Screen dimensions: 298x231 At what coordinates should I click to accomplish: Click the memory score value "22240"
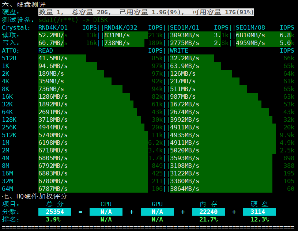click(208, 212)
